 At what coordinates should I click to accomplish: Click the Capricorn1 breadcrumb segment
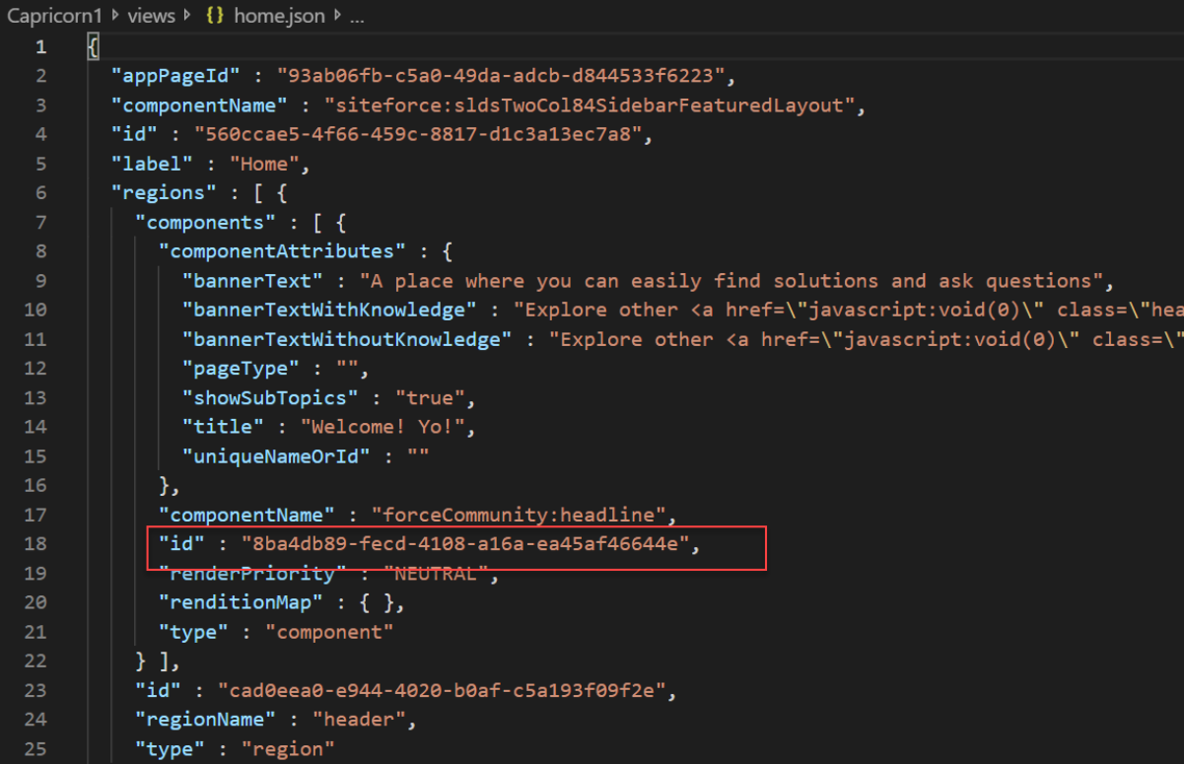(54, 16)
